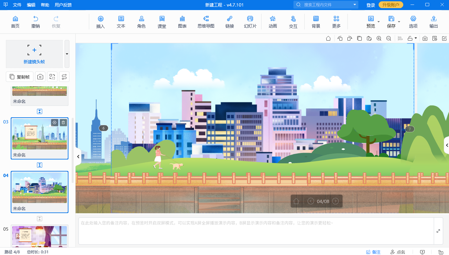The width and height of the screenshot is (449, 255).
Task: Click the paste icon in canvas toolbar
Action: coord(369,38)
